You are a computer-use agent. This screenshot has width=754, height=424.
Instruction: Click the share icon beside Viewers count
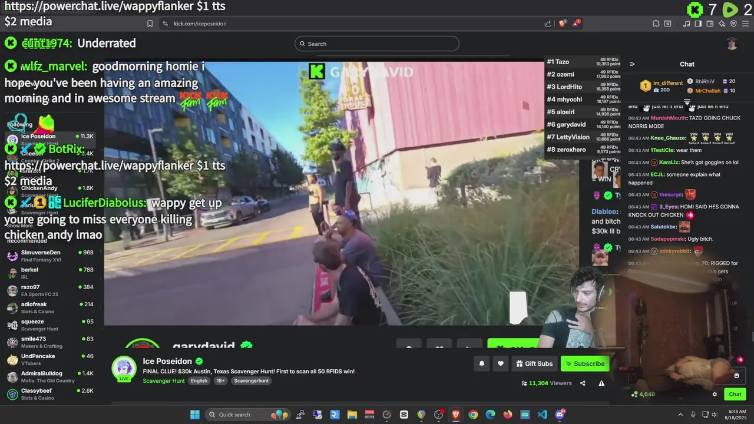point(583,383)
